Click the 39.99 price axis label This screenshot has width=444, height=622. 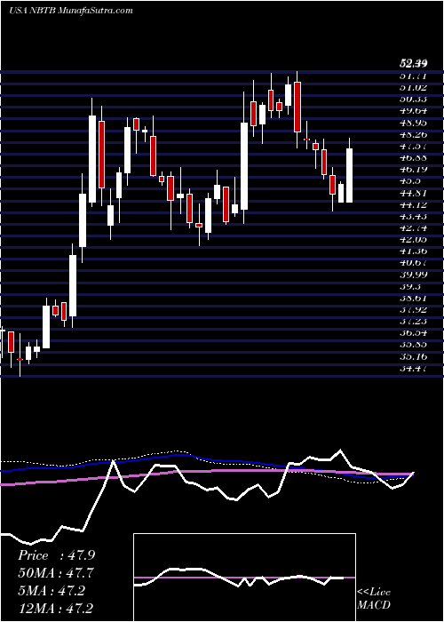pyautogui.click(x=413, y=275)
